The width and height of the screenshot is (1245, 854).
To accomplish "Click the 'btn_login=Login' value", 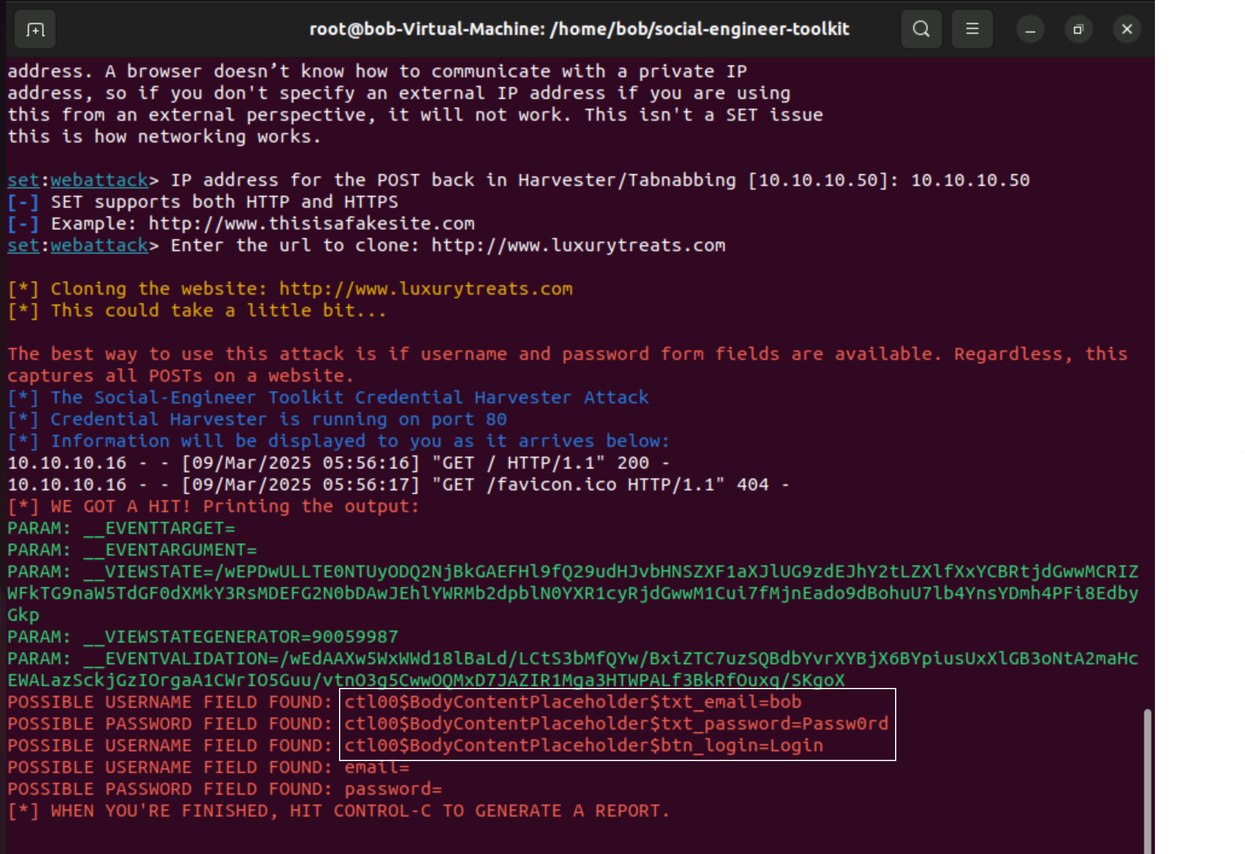I will (584, 745).
